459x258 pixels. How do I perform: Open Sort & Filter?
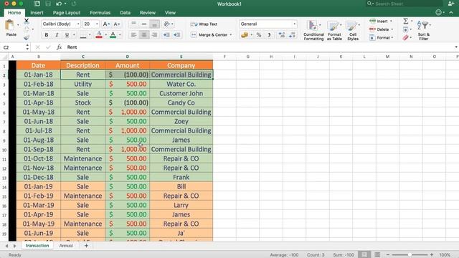[423, 30]
